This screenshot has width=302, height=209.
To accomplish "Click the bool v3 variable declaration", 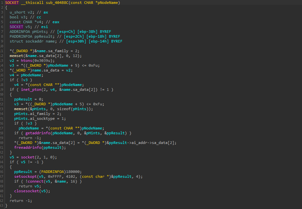I will [18, 17].
